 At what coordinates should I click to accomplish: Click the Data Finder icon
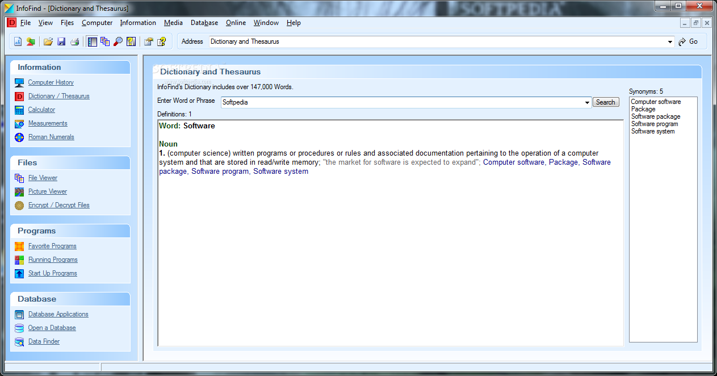[x=19, y=341]
